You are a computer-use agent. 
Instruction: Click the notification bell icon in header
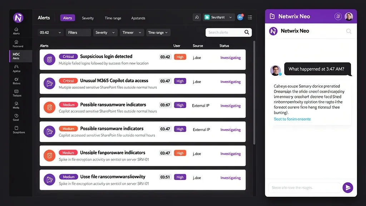pos(197,17)
